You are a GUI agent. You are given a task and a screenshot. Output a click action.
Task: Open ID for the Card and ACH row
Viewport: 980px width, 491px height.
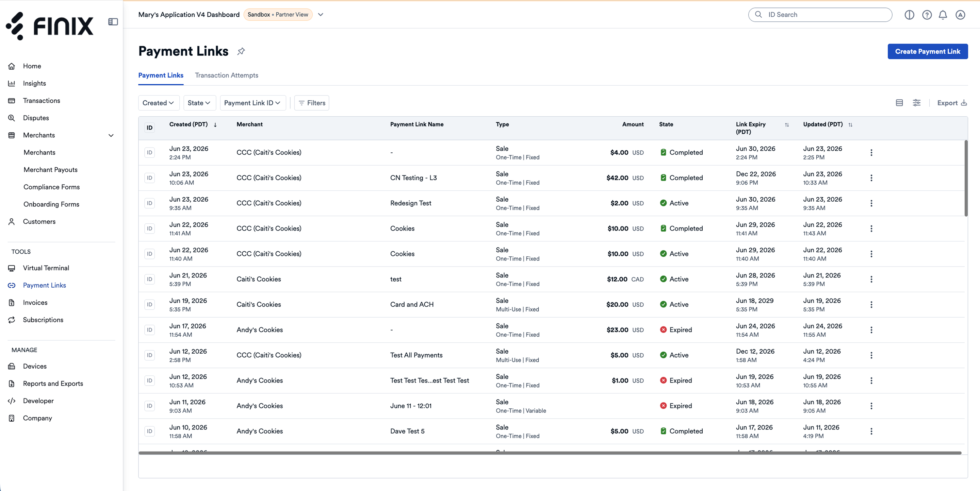point(149,304)
